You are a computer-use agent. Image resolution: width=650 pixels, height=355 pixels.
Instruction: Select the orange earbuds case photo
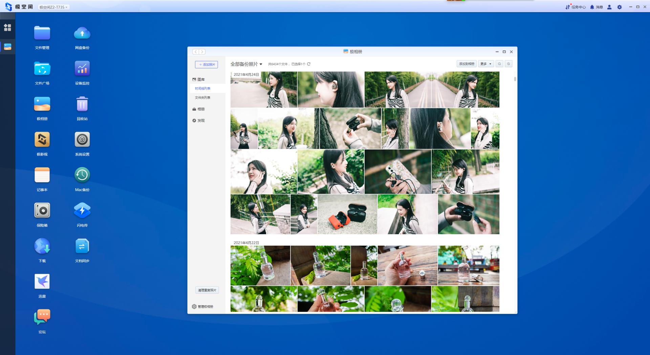(347, 214)
